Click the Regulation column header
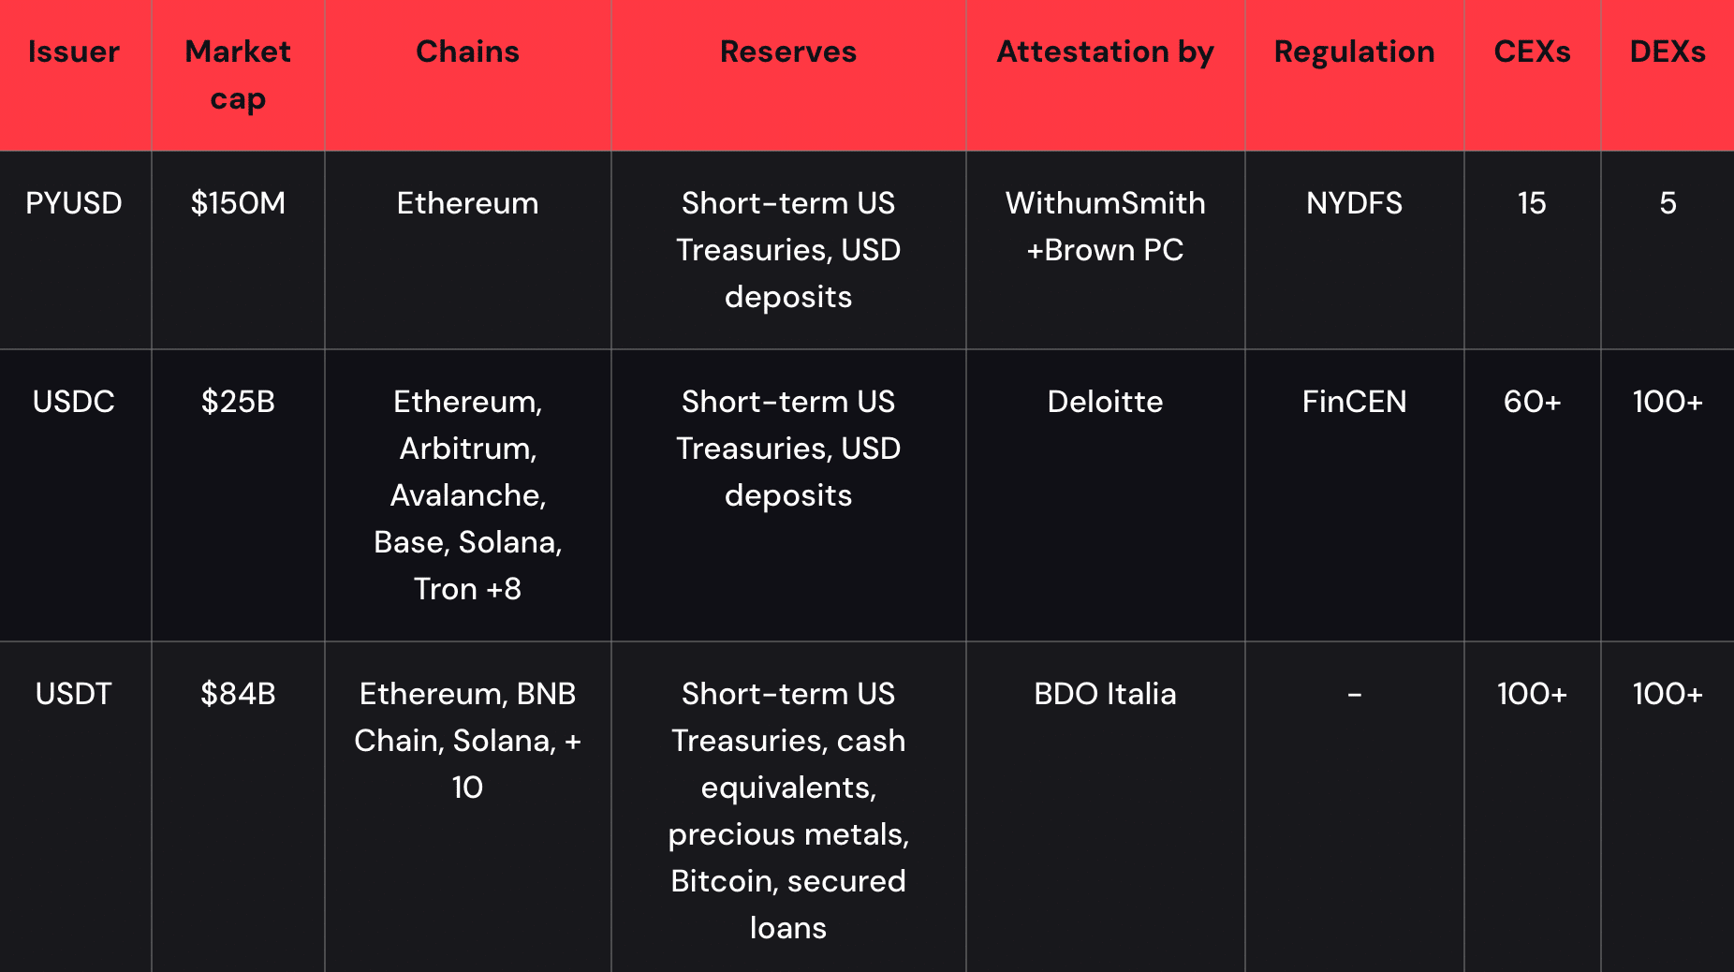The image size is (1734, 972). point(1354,52)
